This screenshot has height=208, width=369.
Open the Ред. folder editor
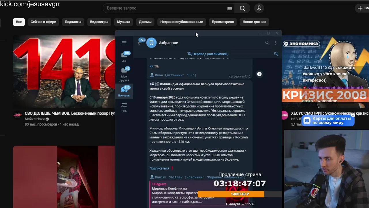click(124, 107)
